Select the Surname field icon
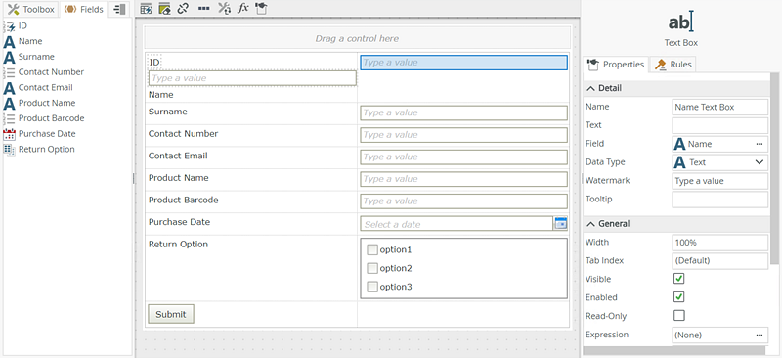 click(x=9, y=58)
